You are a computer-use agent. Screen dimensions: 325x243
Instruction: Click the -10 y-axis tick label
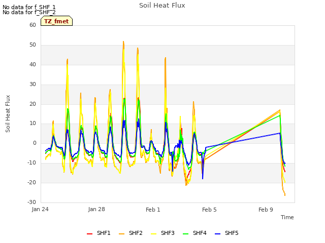click(32, 163)
